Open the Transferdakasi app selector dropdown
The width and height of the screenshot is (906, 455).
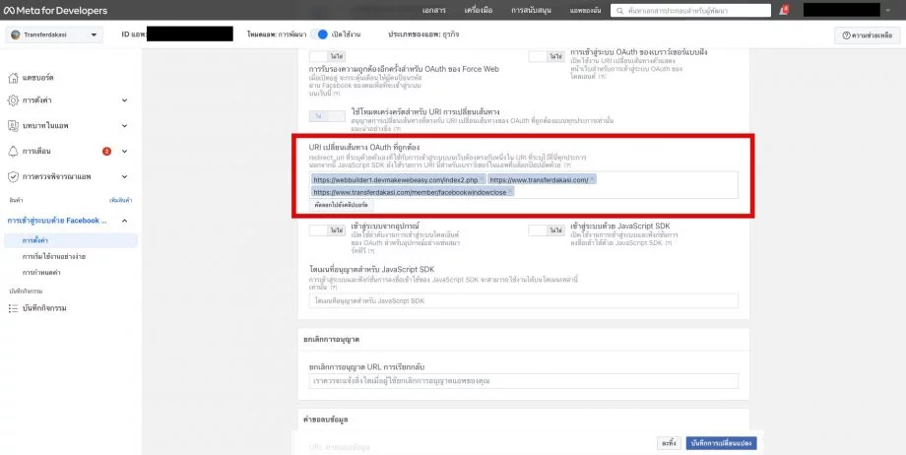(54, 34)
